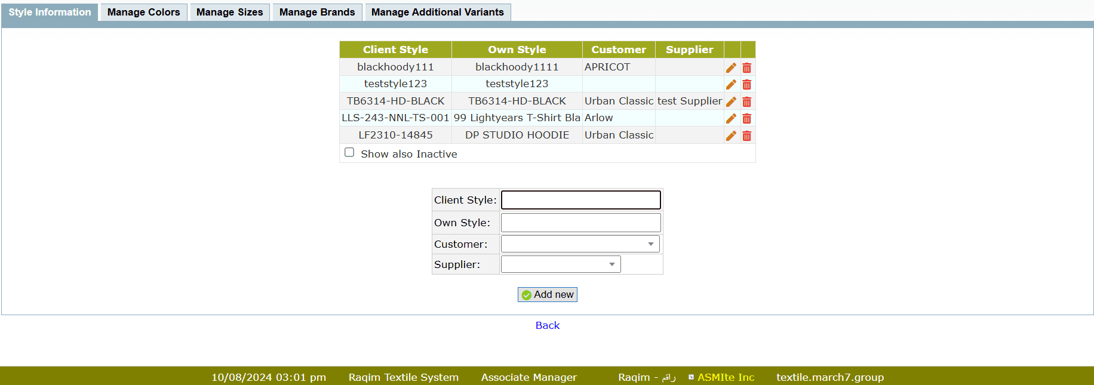Enable the Show also Inactive checkbox

click(x=349, y=153)
